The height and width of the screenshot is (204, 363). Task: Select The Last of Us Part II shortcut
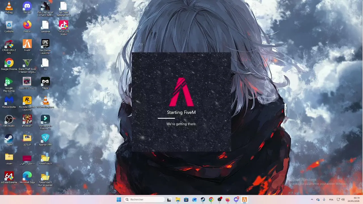coord(45,9)
